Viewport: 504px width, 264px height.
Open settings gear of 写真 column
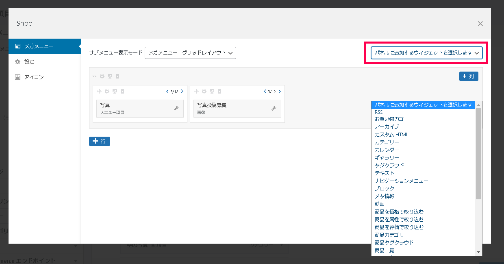point(107,92)
